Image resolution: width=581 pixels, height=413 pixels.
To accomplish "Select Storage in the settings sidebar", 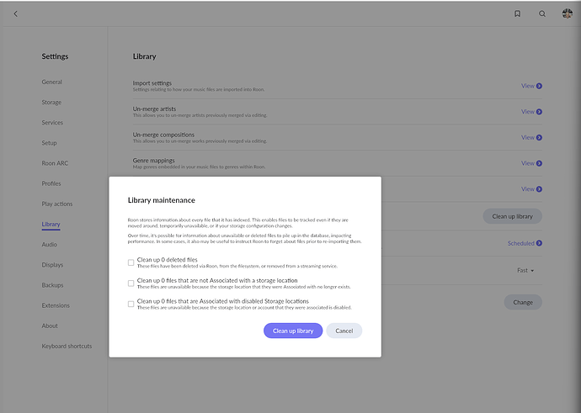I will pos(51,102).
